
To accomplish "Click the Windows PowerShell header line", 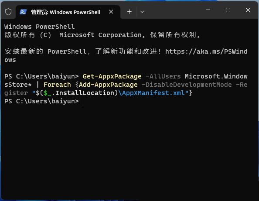I will pyautogui.click(x=40, y=27).
